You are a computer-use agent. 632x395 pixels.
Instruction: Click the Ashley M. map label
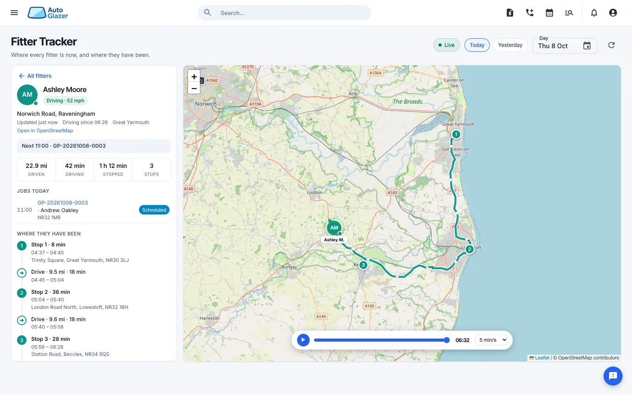[334, 240]
